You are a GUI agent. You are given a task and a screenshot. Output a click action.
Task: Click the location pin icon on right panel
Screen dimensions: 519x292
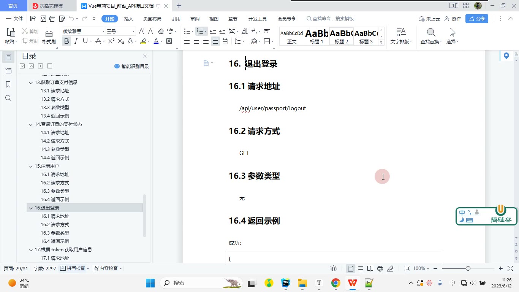[506, 56]
